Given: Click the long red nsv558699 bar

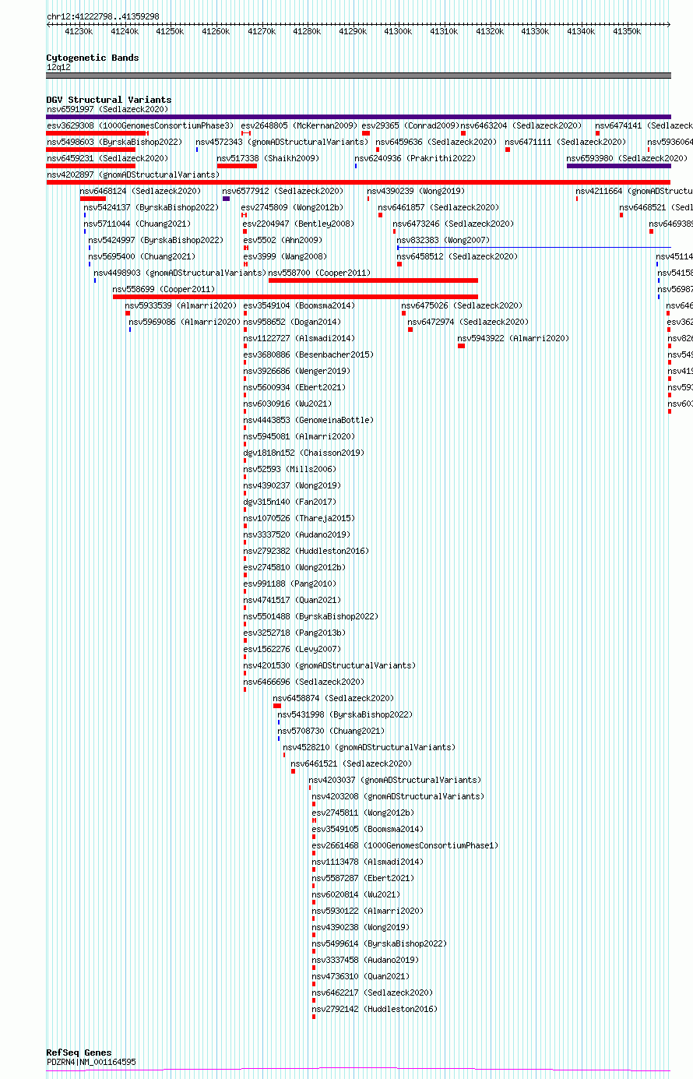Looking at the screenshot, I should [295, 296].
